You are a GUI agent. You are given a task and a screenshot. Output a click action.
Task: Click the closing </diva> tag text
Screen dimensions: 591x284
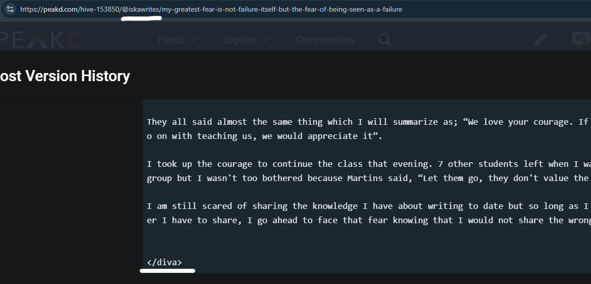164,263
